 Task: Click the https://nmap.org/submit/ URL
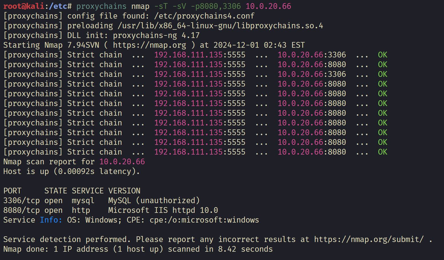tap(369, 239)
